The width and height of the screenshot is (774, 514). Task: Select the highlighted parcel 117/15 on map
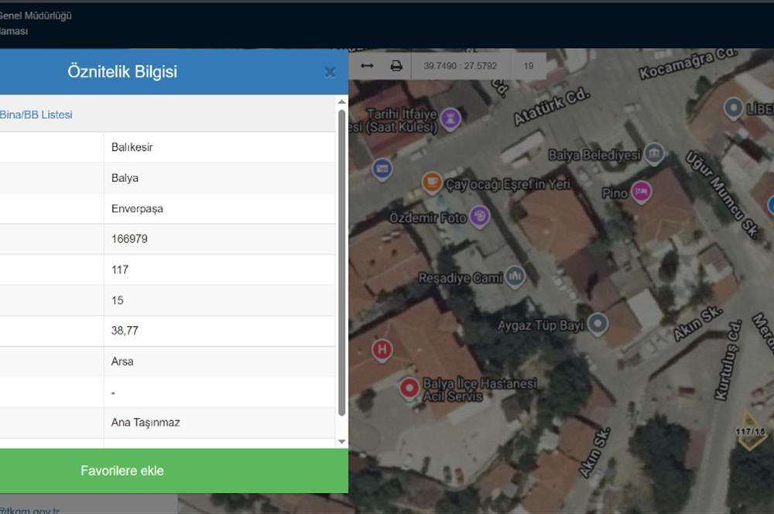pyautogui.click(x=750, y=433)
